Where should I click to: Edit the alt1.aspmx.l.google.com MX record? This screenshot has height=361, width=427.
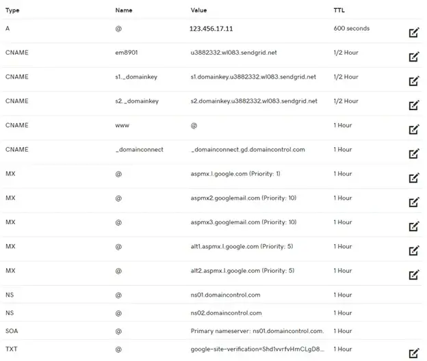(x=414, y=250)
